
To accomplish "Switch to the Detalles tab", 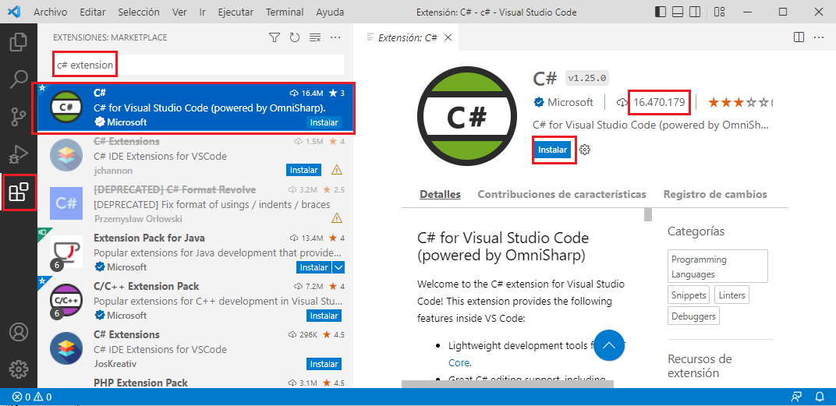I will tap(440, 195).
